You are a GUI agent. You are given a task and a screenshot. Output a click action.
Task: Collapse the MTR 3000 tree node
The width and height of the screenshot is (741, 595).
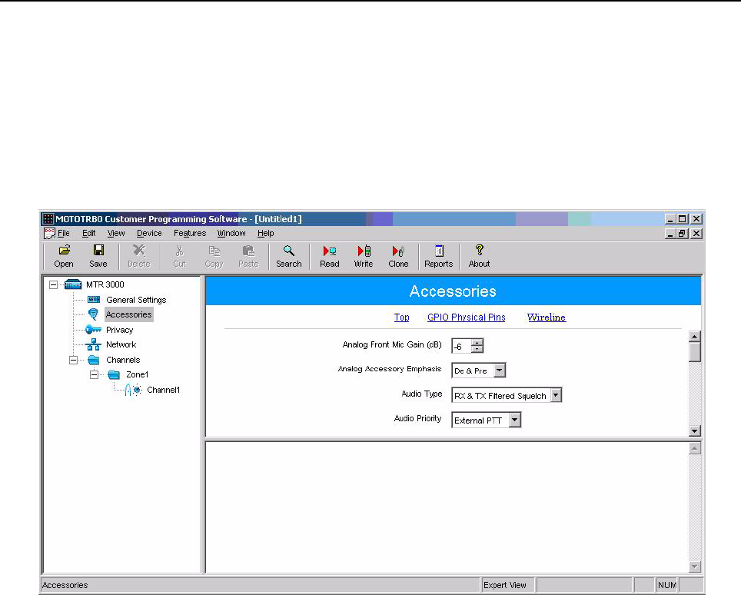(53, 284)
